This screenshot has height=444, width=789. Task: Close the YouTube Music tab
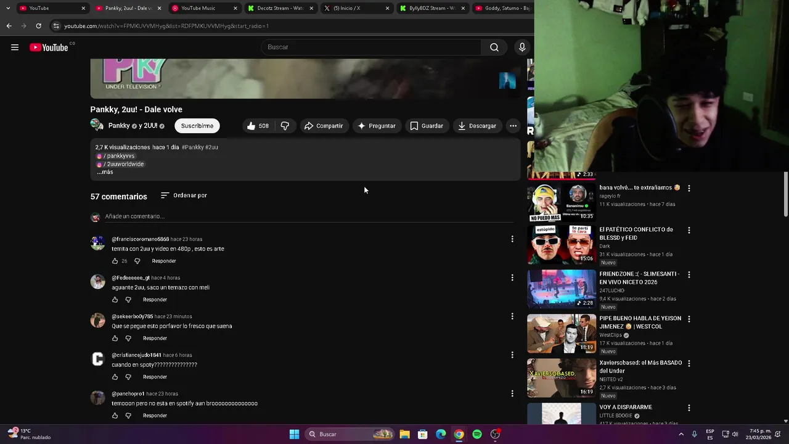[235, 8]
